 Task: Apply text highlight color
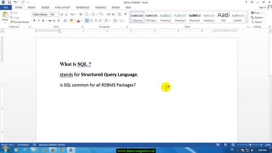click(x=71, y=21)
